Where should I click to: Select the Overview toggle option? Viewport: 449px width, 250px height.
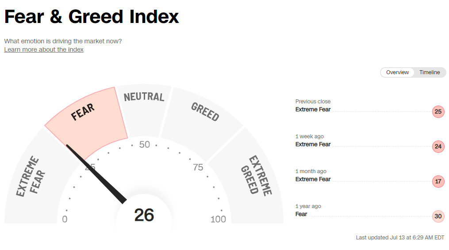coord(397,72)
